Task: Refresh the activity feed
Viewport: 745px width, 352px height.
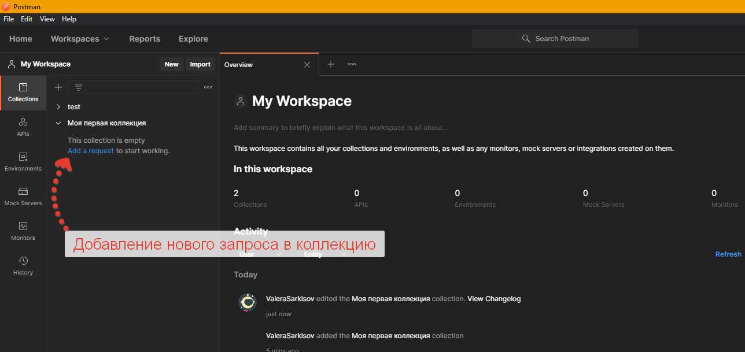Action: tap(728, 254)
